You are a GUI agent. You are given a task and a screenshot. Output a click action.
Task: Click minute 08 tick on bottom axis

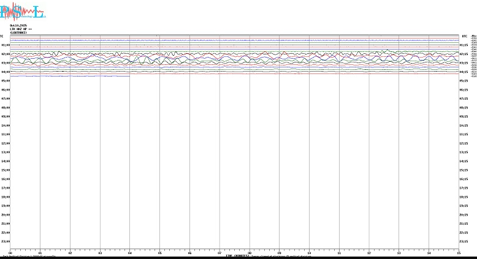point(250,252)
